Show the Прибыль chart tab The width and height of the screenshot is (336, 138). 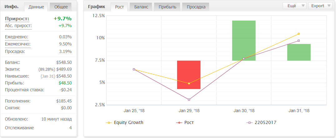(x=168, y=7)
